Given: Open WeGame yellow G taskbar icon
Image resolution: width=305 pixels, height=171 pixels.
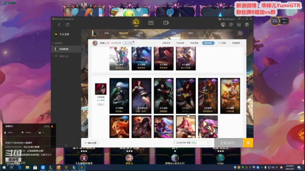Looking at the screenshot, I should click(82, 167).
